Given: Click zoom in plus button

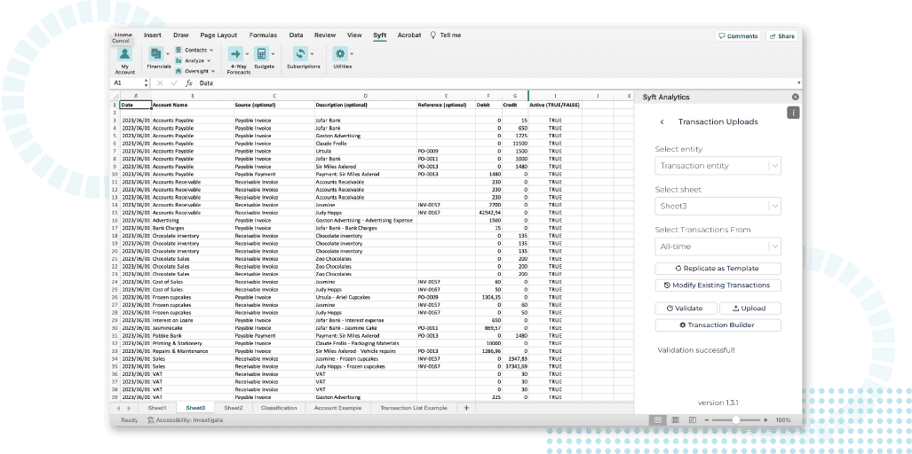Looking at the screenshot, I should (765, 419).
